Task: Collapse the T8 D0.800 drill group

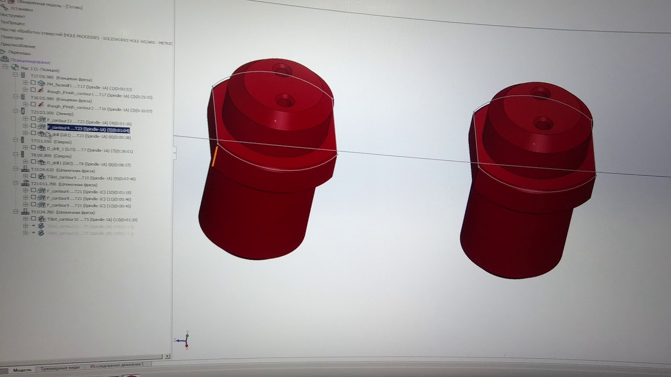Action: (x=15, y=154)
